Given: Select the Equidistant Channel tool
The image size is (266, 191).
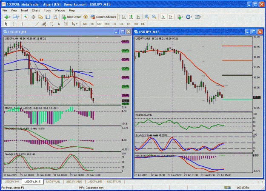Looking at the screenshot, I should [x=44, y=24].
